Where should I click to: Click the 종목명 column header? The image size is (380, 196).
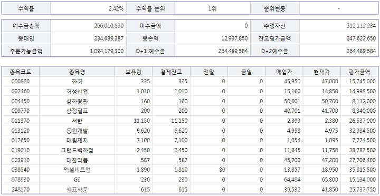(x=77, y=72)
